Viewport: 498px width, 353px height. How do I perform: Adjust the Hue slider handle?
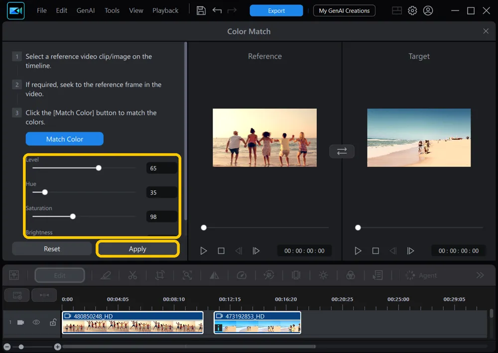[45, 192]
